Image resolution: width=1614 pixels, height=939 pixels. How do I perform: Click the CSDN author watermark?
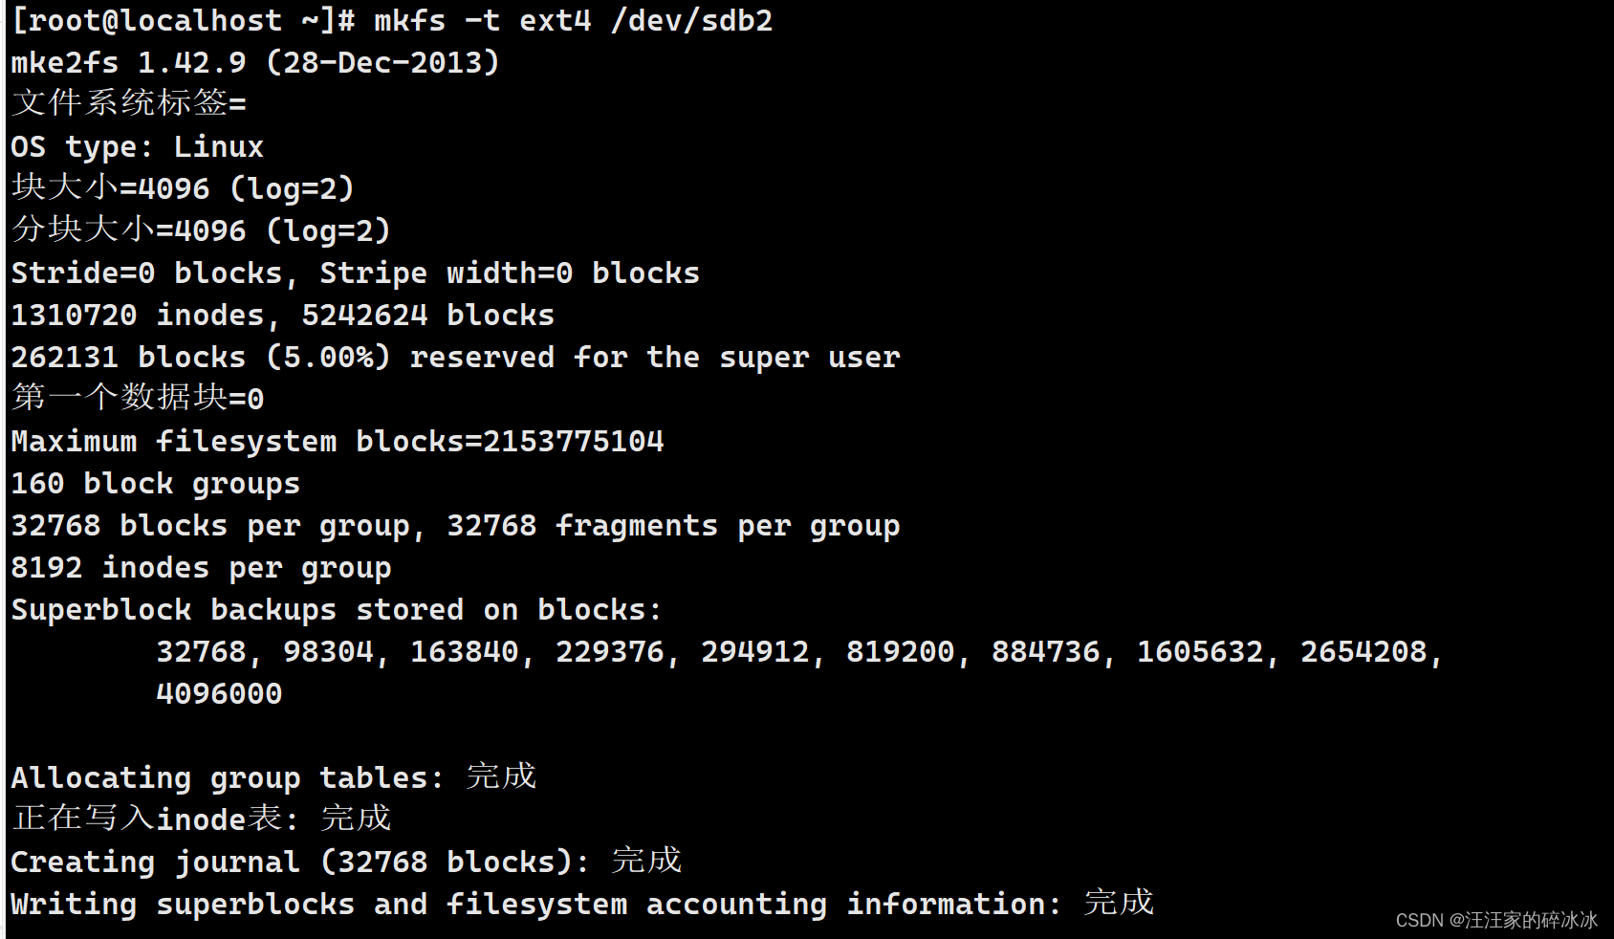pyautogui.click(x=1495, y=920)
